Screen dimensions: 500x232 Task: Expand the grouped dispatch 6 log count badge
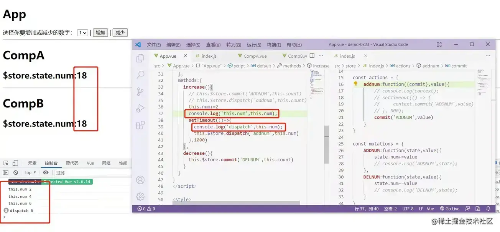click(6, 211)
